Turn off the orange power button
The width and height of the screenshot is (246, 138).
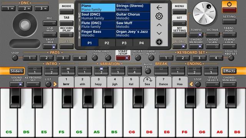[229, 7]
